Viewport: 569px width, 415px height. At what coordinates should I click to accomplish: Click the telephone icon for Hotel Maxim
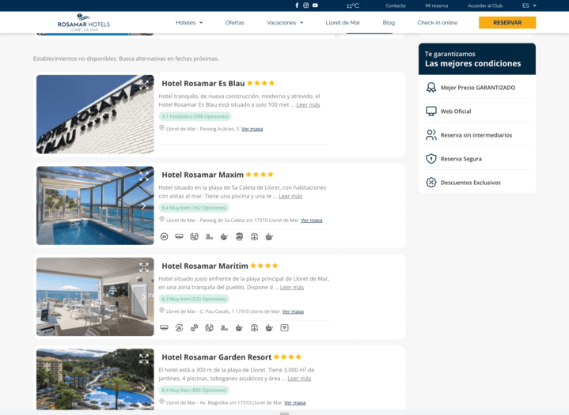click(x=239, y=236)
